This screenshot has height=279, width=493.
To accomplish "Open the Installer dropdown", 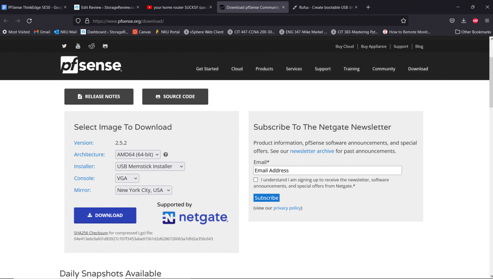I will (x=150, y=166).
